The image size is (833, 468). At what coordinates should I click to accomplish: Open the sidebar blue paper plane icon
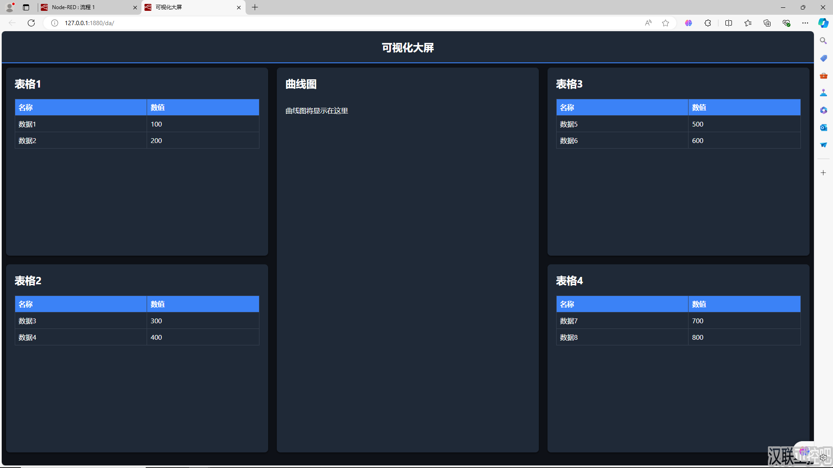pyautogui.click(x=823, y=145)
